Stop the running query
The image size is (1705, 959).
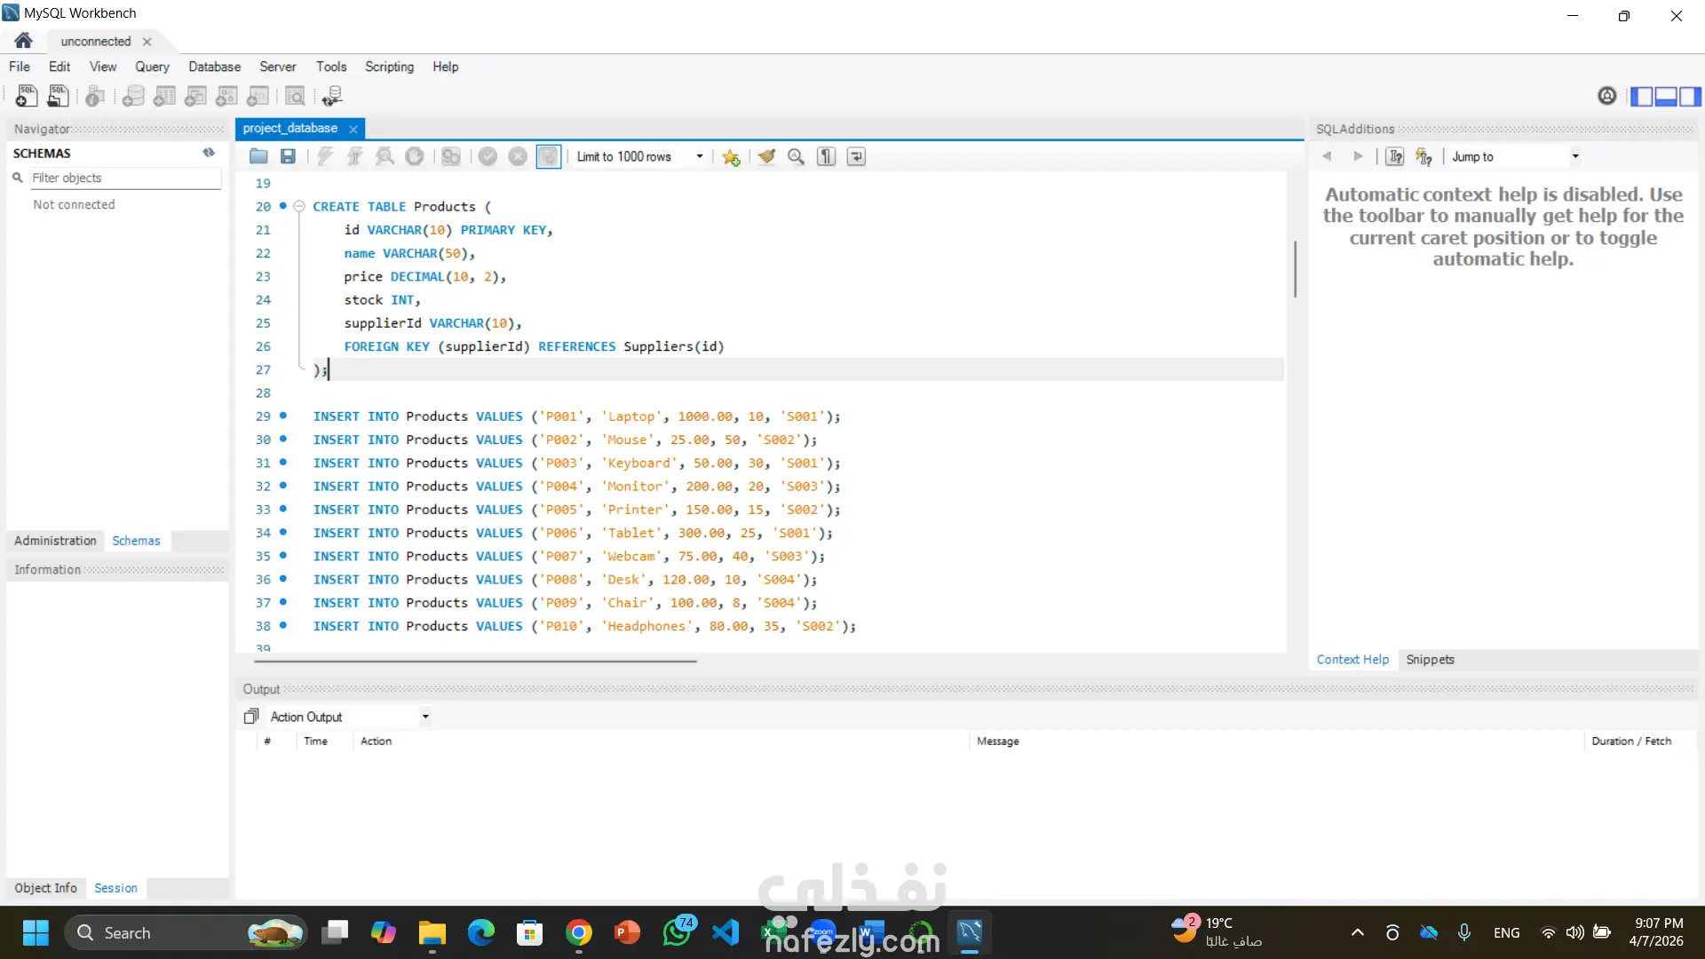point(414,157)
